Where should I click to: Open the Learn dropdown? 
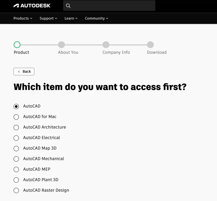[x=71, y=18]
